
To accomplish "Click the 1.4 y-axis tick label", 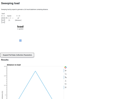I will (5, 76).
